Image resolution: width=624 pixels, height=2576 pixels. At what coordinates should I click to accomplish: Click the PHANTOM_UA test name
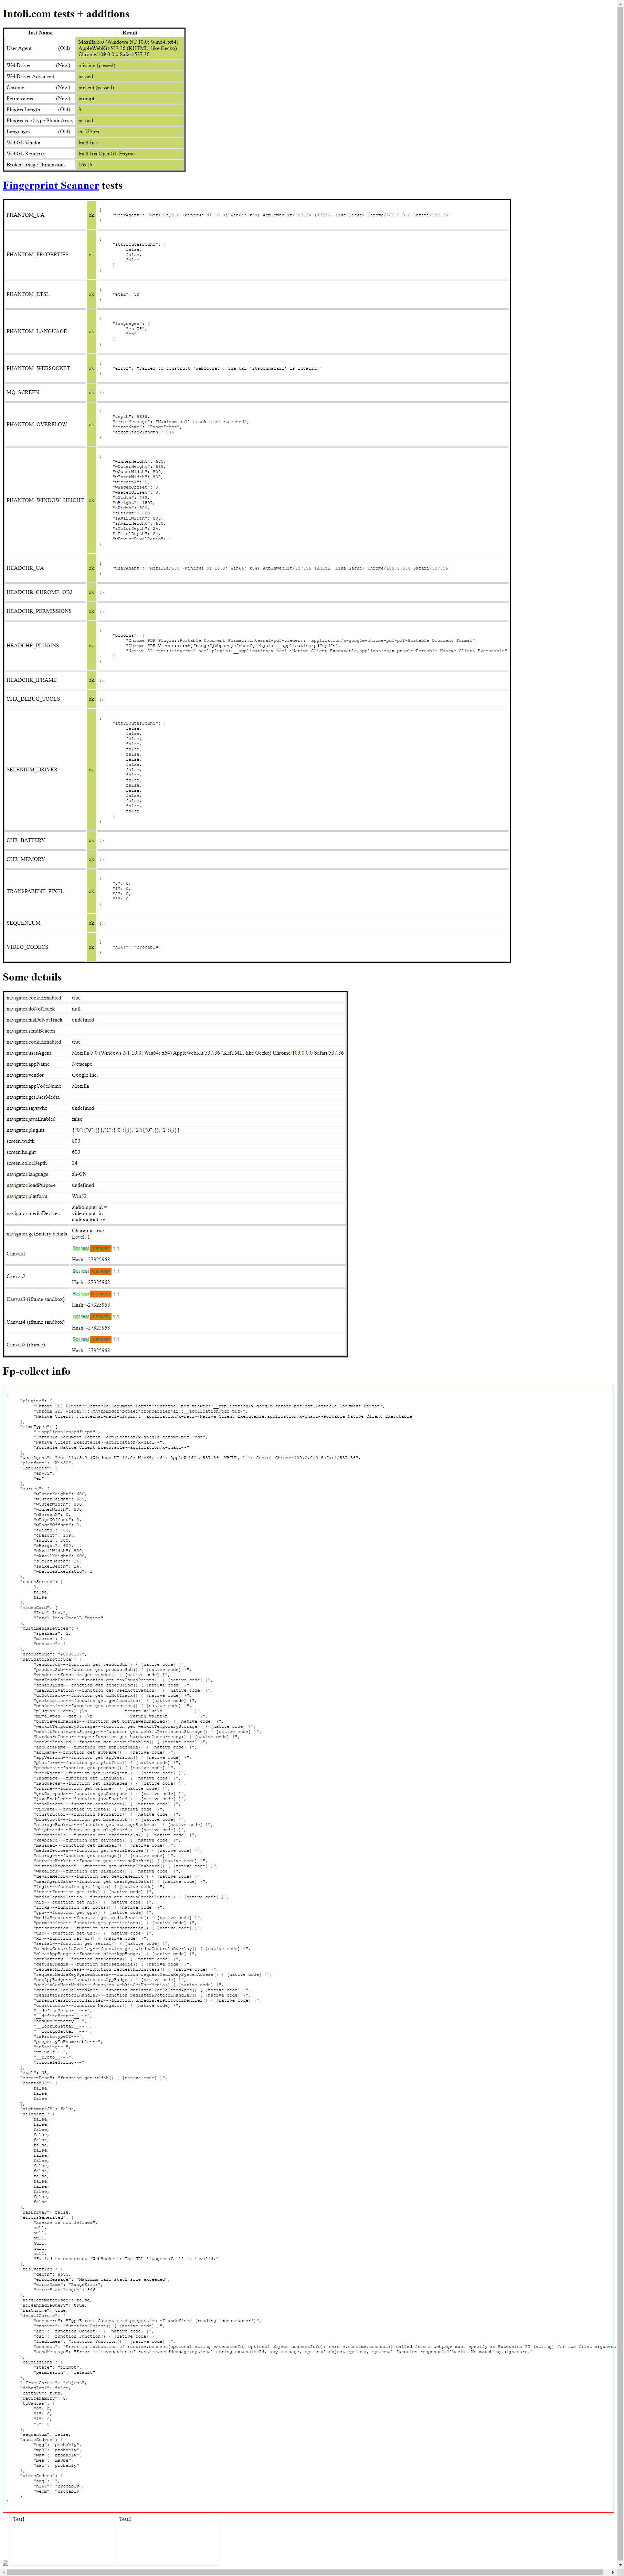point(25,215)
